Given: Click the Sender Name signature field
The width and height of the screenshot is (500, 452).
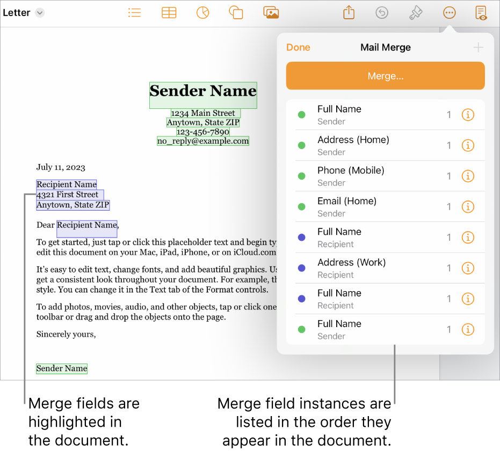Looking at the screenshot, I should coord(62,368).
